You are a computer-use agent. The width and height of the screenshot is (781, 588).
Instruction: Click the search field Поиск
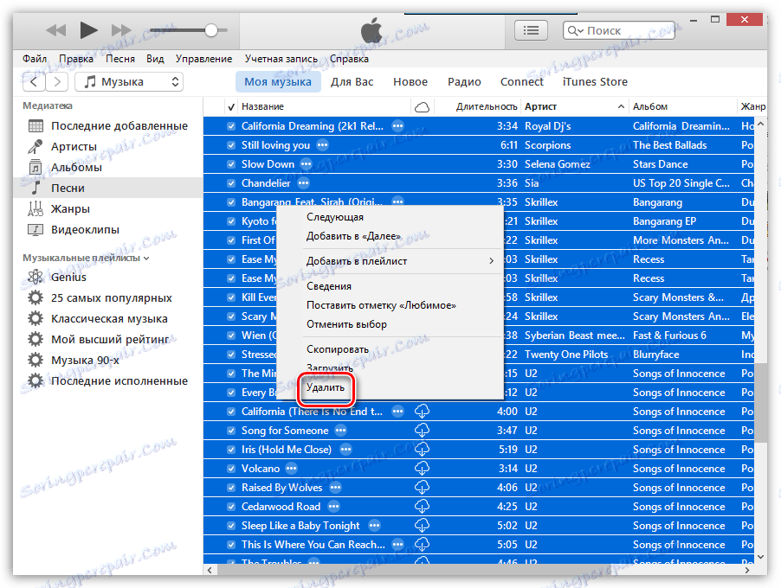(x=618, y=31)
